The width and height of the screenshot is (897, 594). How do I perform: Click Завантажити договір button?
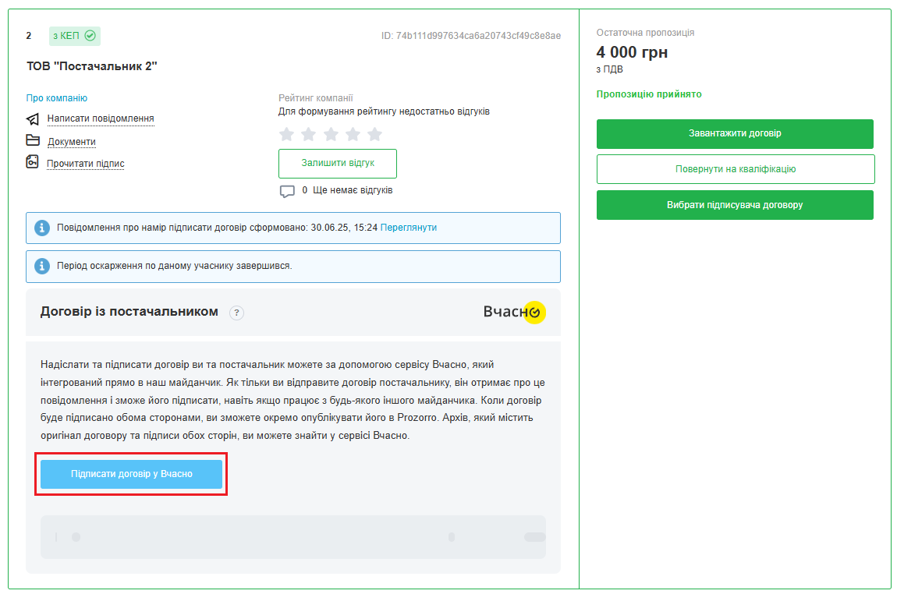735,133
